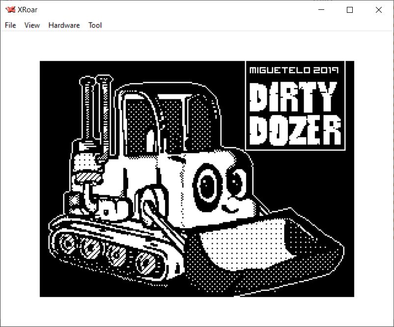
Task: Open the Hardware menu
Action: tap(64, 25)
